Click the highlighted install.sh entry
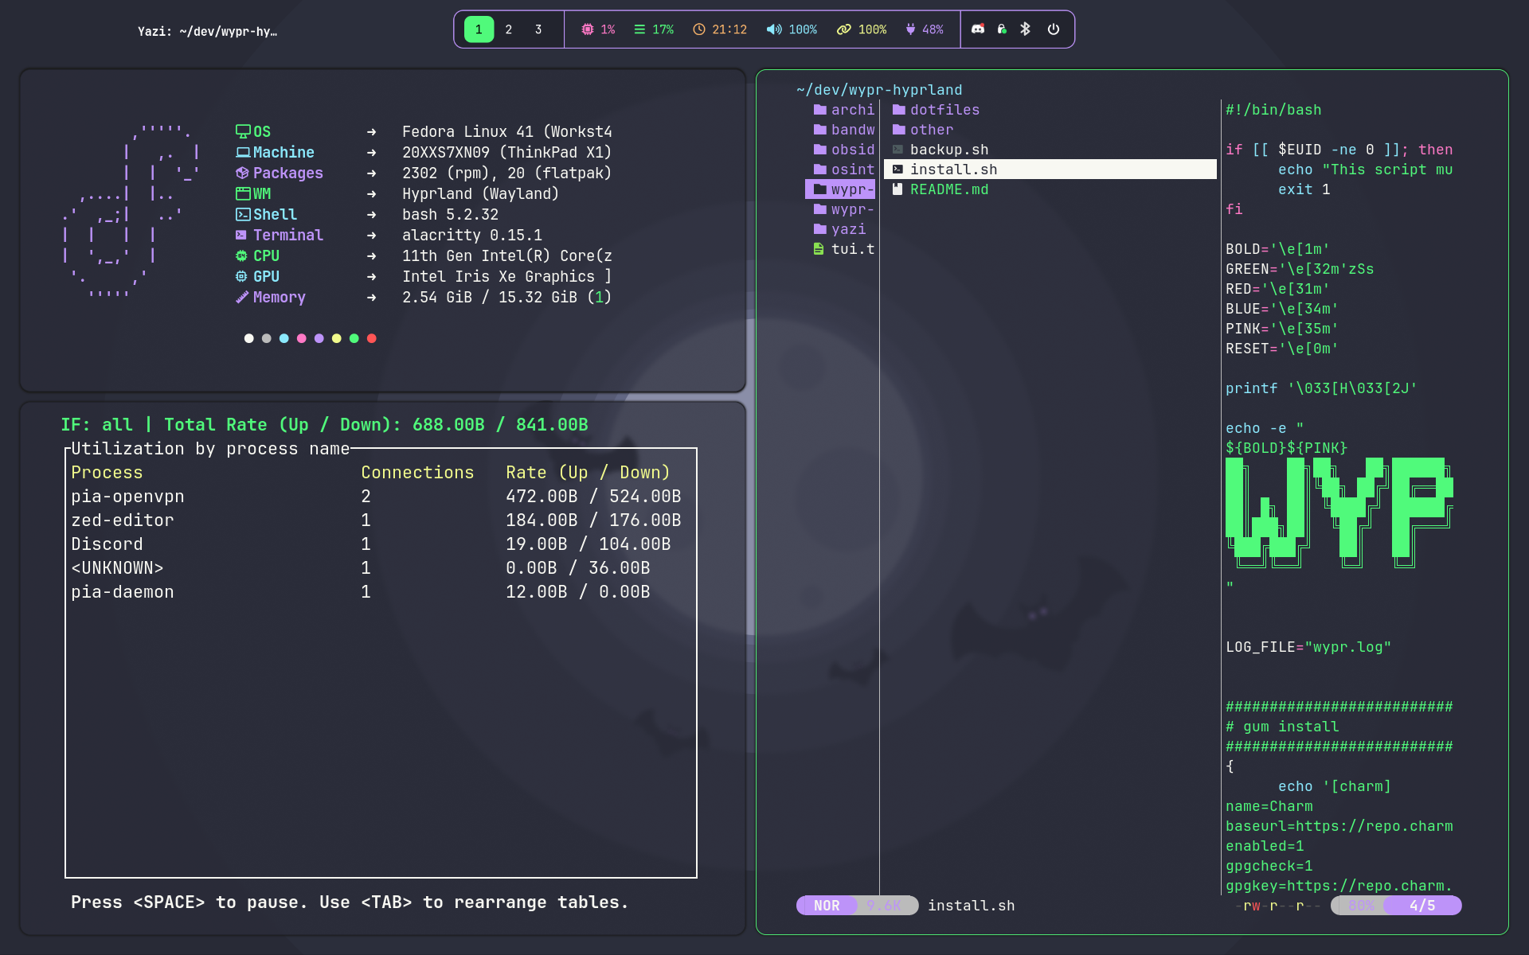This screenshot has width=1529, height=955. [953, 170]
